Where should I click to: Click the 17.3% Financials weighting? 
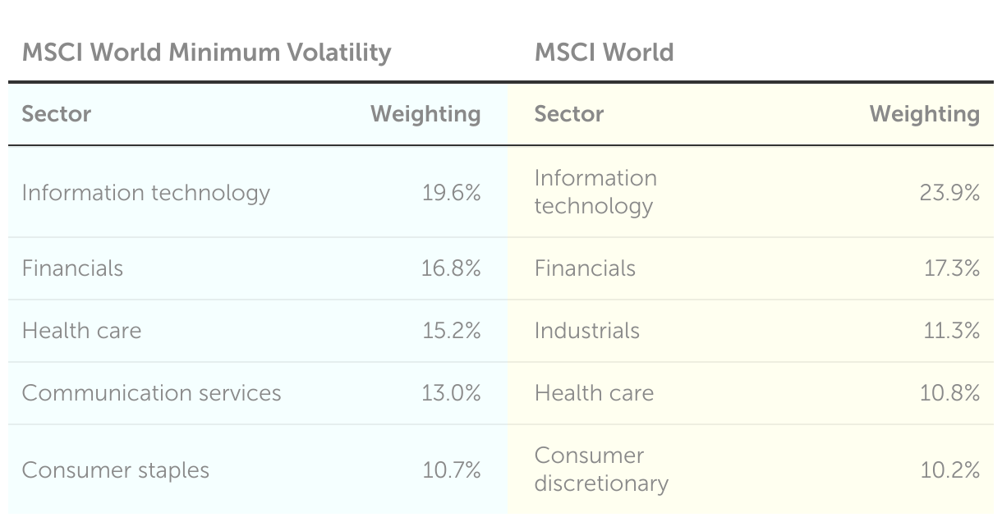952,268
